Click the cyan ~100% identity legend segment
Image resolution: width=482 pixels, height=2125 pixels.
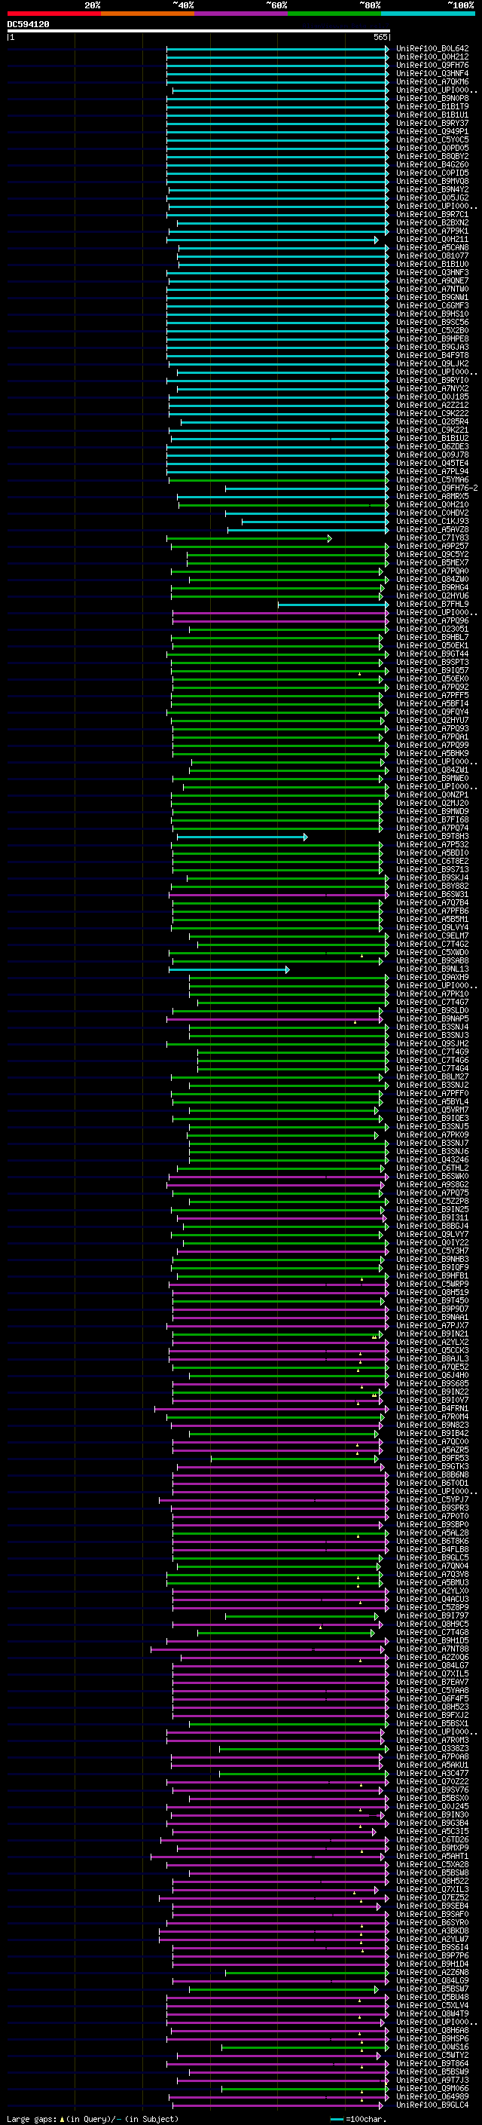point(428,14)
